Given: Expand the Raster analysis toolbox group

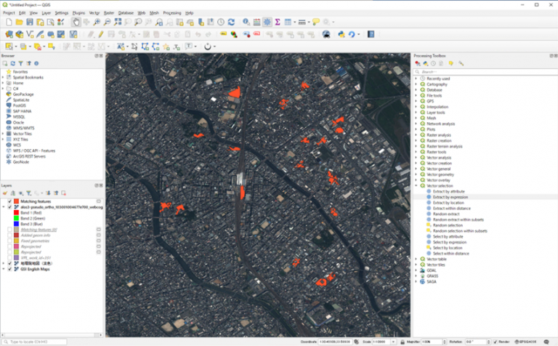Looking at the screenshot, I should click(x=416, y=135).
